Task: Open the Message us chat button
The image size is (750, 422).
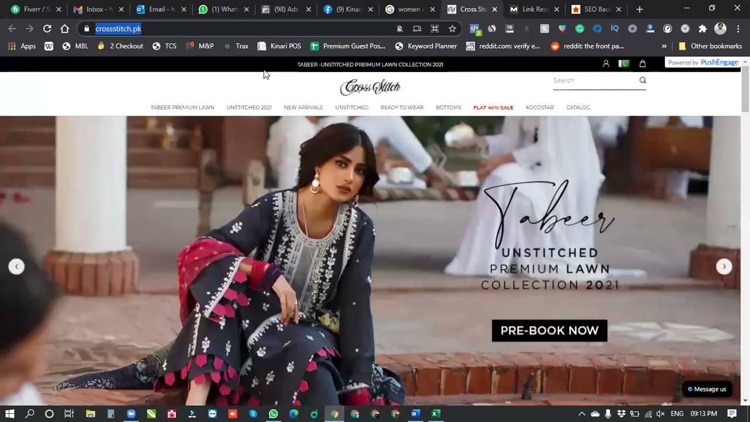Action: tap(707, 389)
